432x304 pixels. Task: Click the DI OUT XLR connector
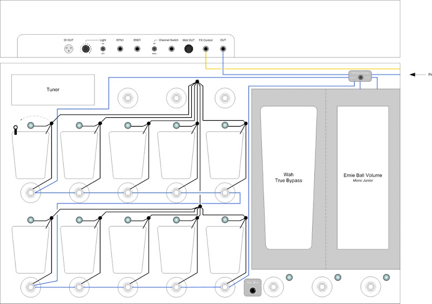pos(69,49)
